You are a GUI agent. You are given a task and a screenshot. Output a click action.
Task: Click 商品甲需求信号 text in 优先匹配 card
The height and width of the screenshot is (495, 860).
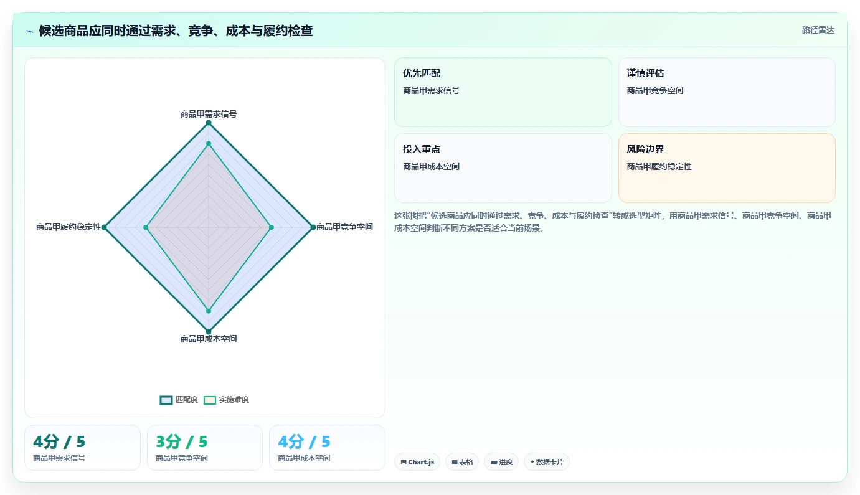[431, 90]
